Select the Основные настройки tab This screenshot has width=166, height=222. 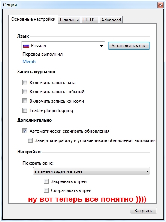[x=33, y=19]
